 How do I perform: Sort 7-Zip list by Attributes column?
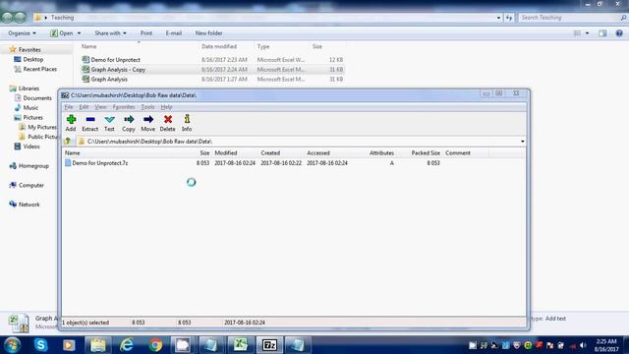coord(381,153)
